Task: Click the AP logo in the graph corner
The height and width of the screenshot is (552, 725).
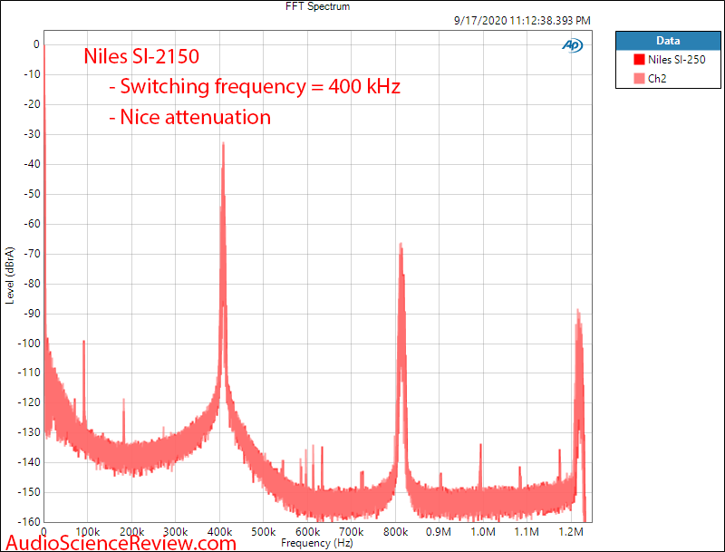Action: click(573, 45)
